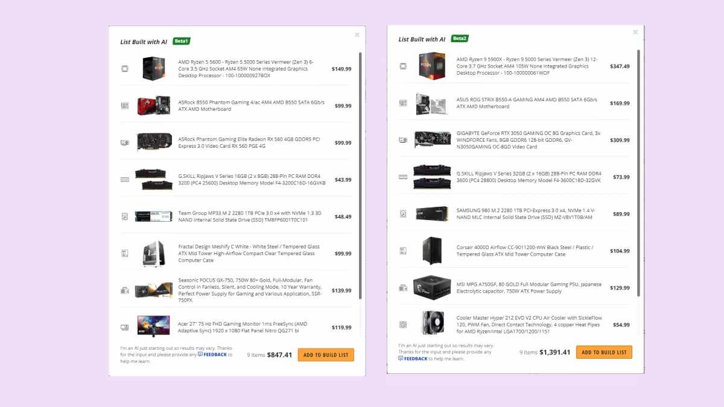Add Beta2 $1,391.41 list to build list
The image size is (724, 407).
604,352
